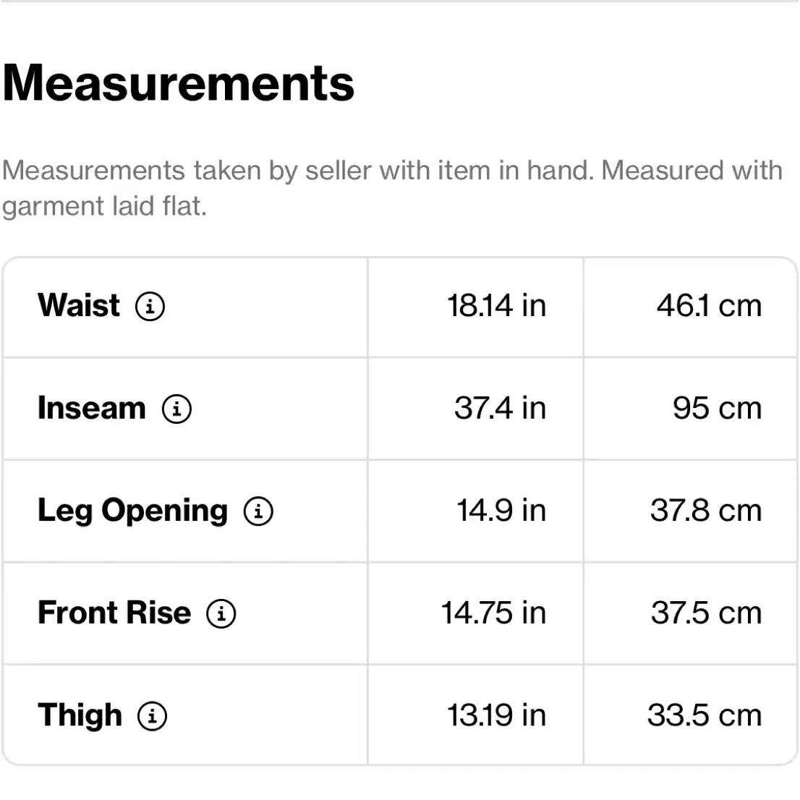Click the 95 cm inseam value
This screenshot has width=800, height=800.
point(717,409)
